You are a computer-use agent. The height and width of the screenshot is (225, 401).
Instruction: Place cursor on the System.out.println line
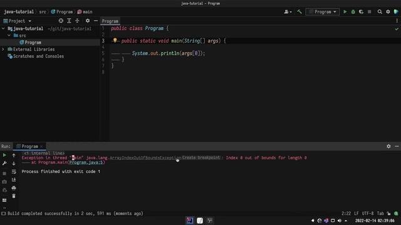click(169, 53)
